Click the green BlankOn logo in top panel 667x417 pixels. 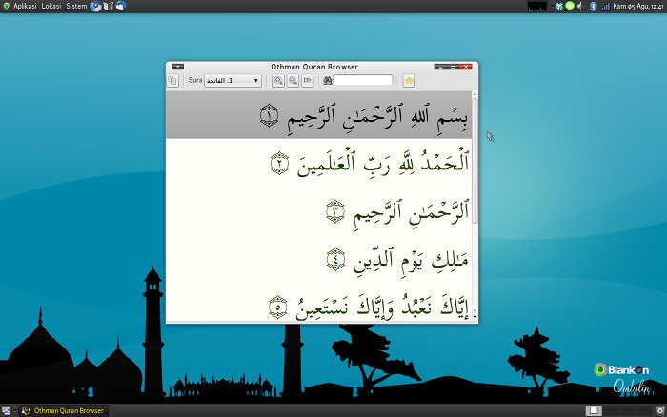point(6,6)
